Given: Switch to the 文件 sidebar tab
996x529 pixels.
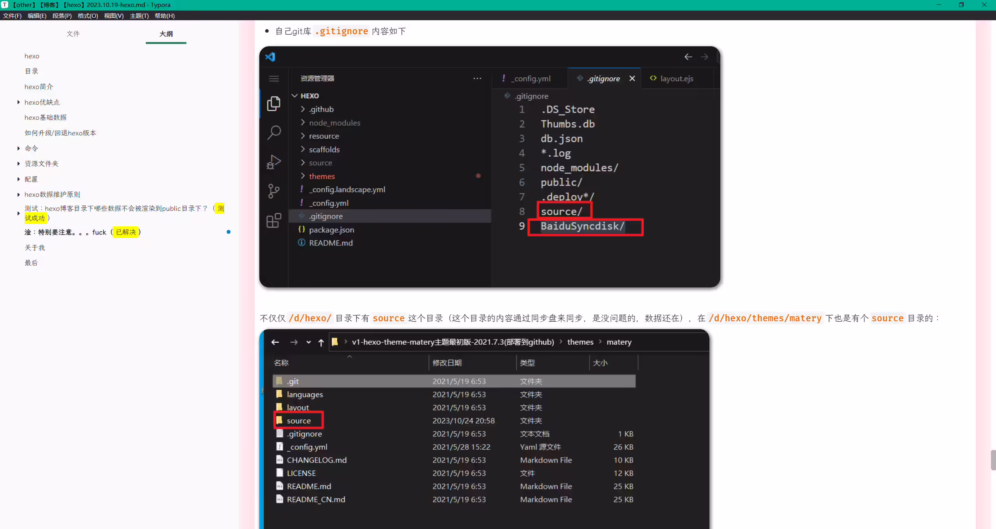Looking at the screenshot, I should (x=73, y=34).
